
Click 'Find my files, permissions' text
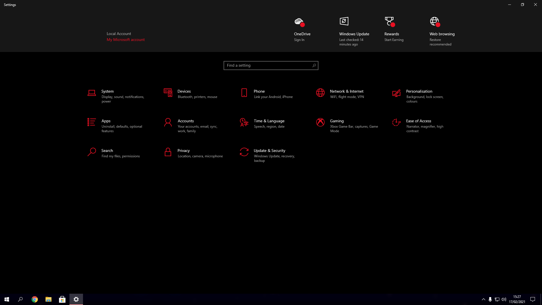(121, 156)
